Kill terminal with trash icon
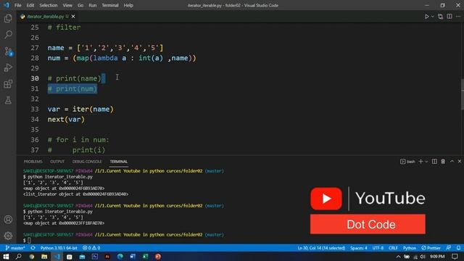Screen dimensions: 464x261 click(x=443, y=161)
